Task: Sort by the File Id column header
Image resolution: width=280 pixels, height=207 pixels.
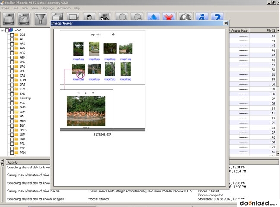Action: [263, 31]
